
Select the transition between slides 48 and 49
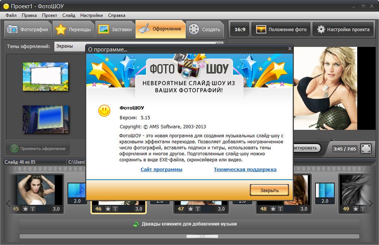(325, 193)
